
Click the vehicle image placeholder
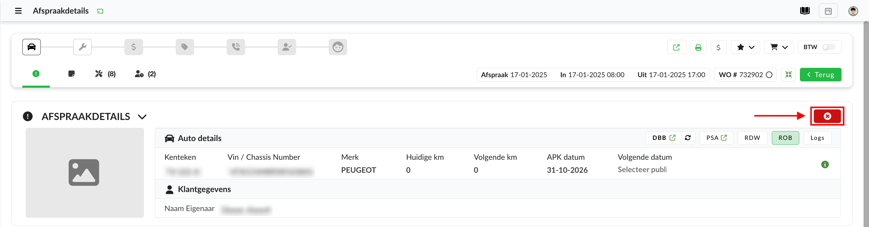click(x=84, y=172)
